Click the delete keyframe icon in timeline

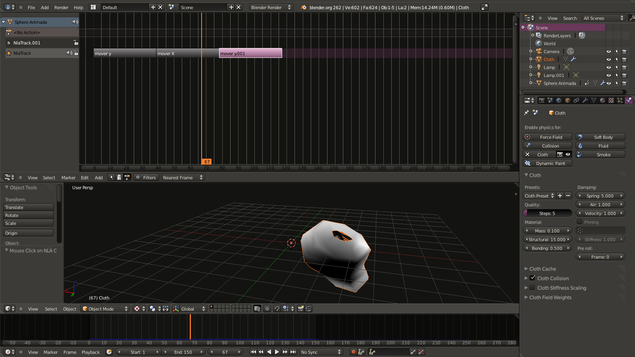pyautogui.click(x=421, y=352)
